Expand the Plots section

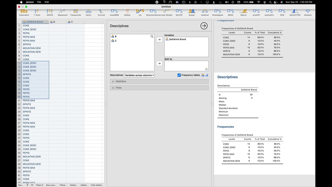pos(159,88)
